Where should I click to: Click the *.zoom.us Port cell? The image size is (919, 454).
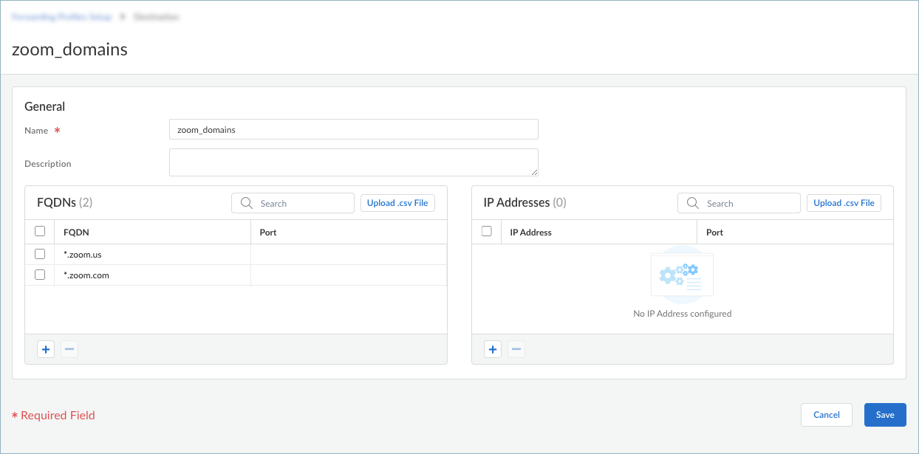[348, 254]
